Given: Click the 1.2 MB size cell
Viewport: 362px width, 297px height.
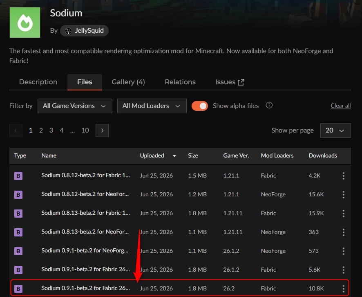Looking at the screenshot, I should (197, 194).
